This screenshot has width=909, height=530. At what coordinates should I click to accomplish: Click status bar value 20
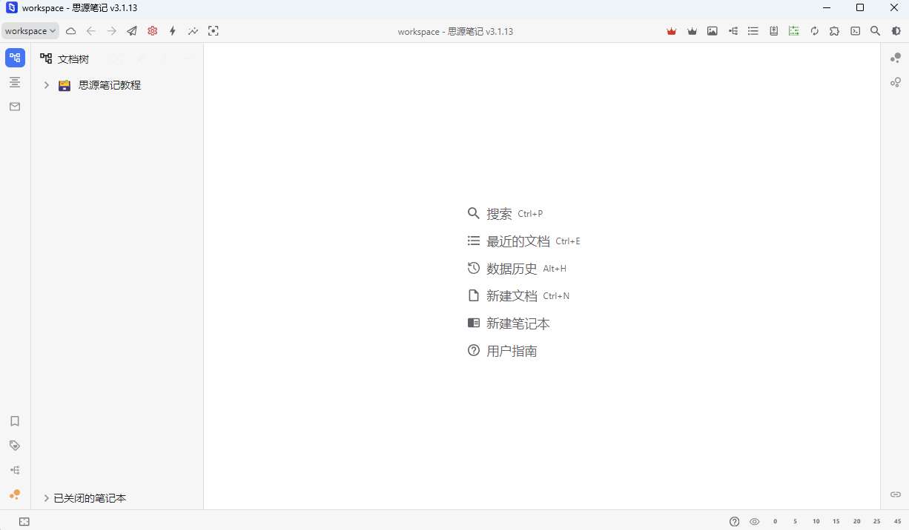(x=857, y=522)
